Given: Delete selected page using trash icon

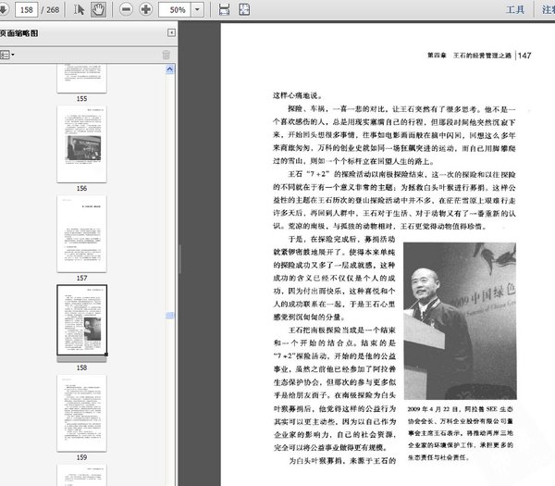Looking at the screenshot, I should click(x=166, y=55).
